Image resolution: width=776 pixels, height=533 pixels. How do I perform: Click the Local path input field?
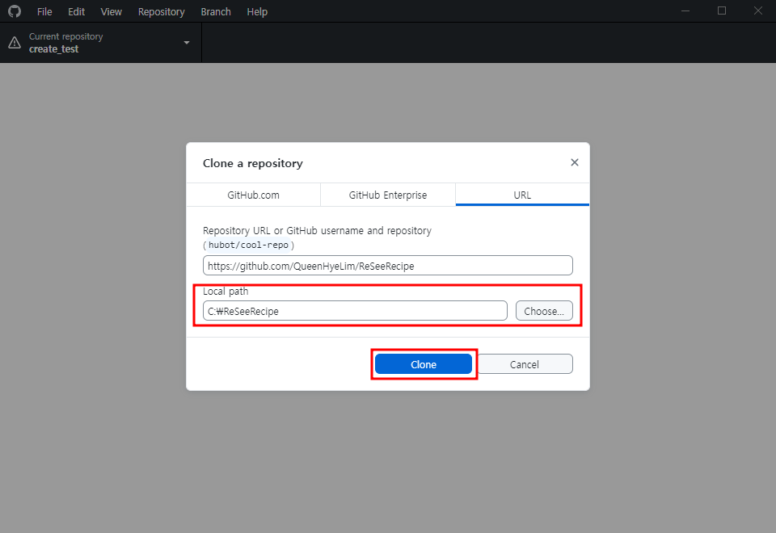(x=355, y=310)
